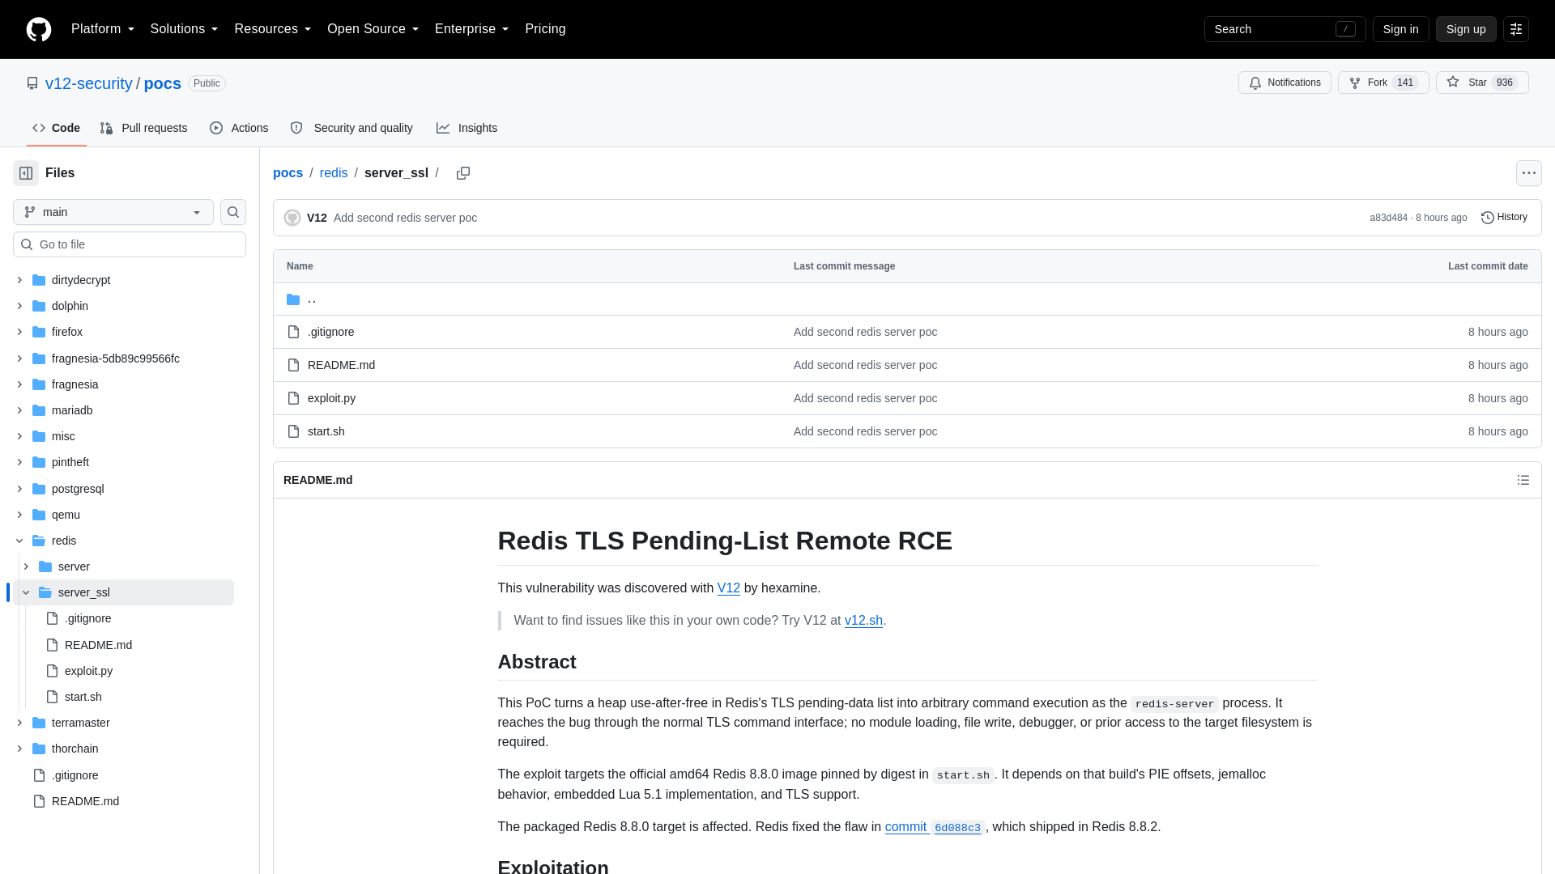Click the mariadb folder icon in tree
This screenshot has height=874, width=1555.
39,410
